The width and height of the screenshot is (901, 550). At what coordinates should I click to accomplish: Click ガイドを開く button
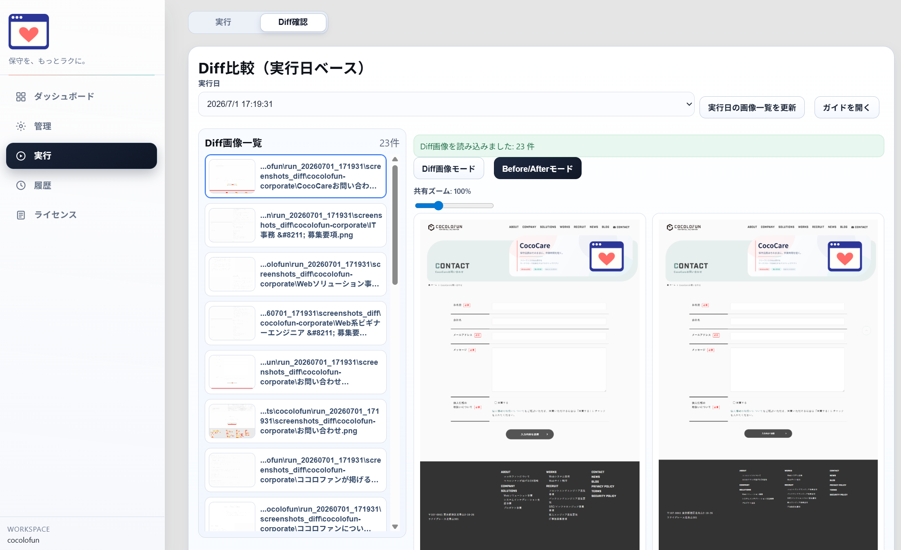pos(846,108)
